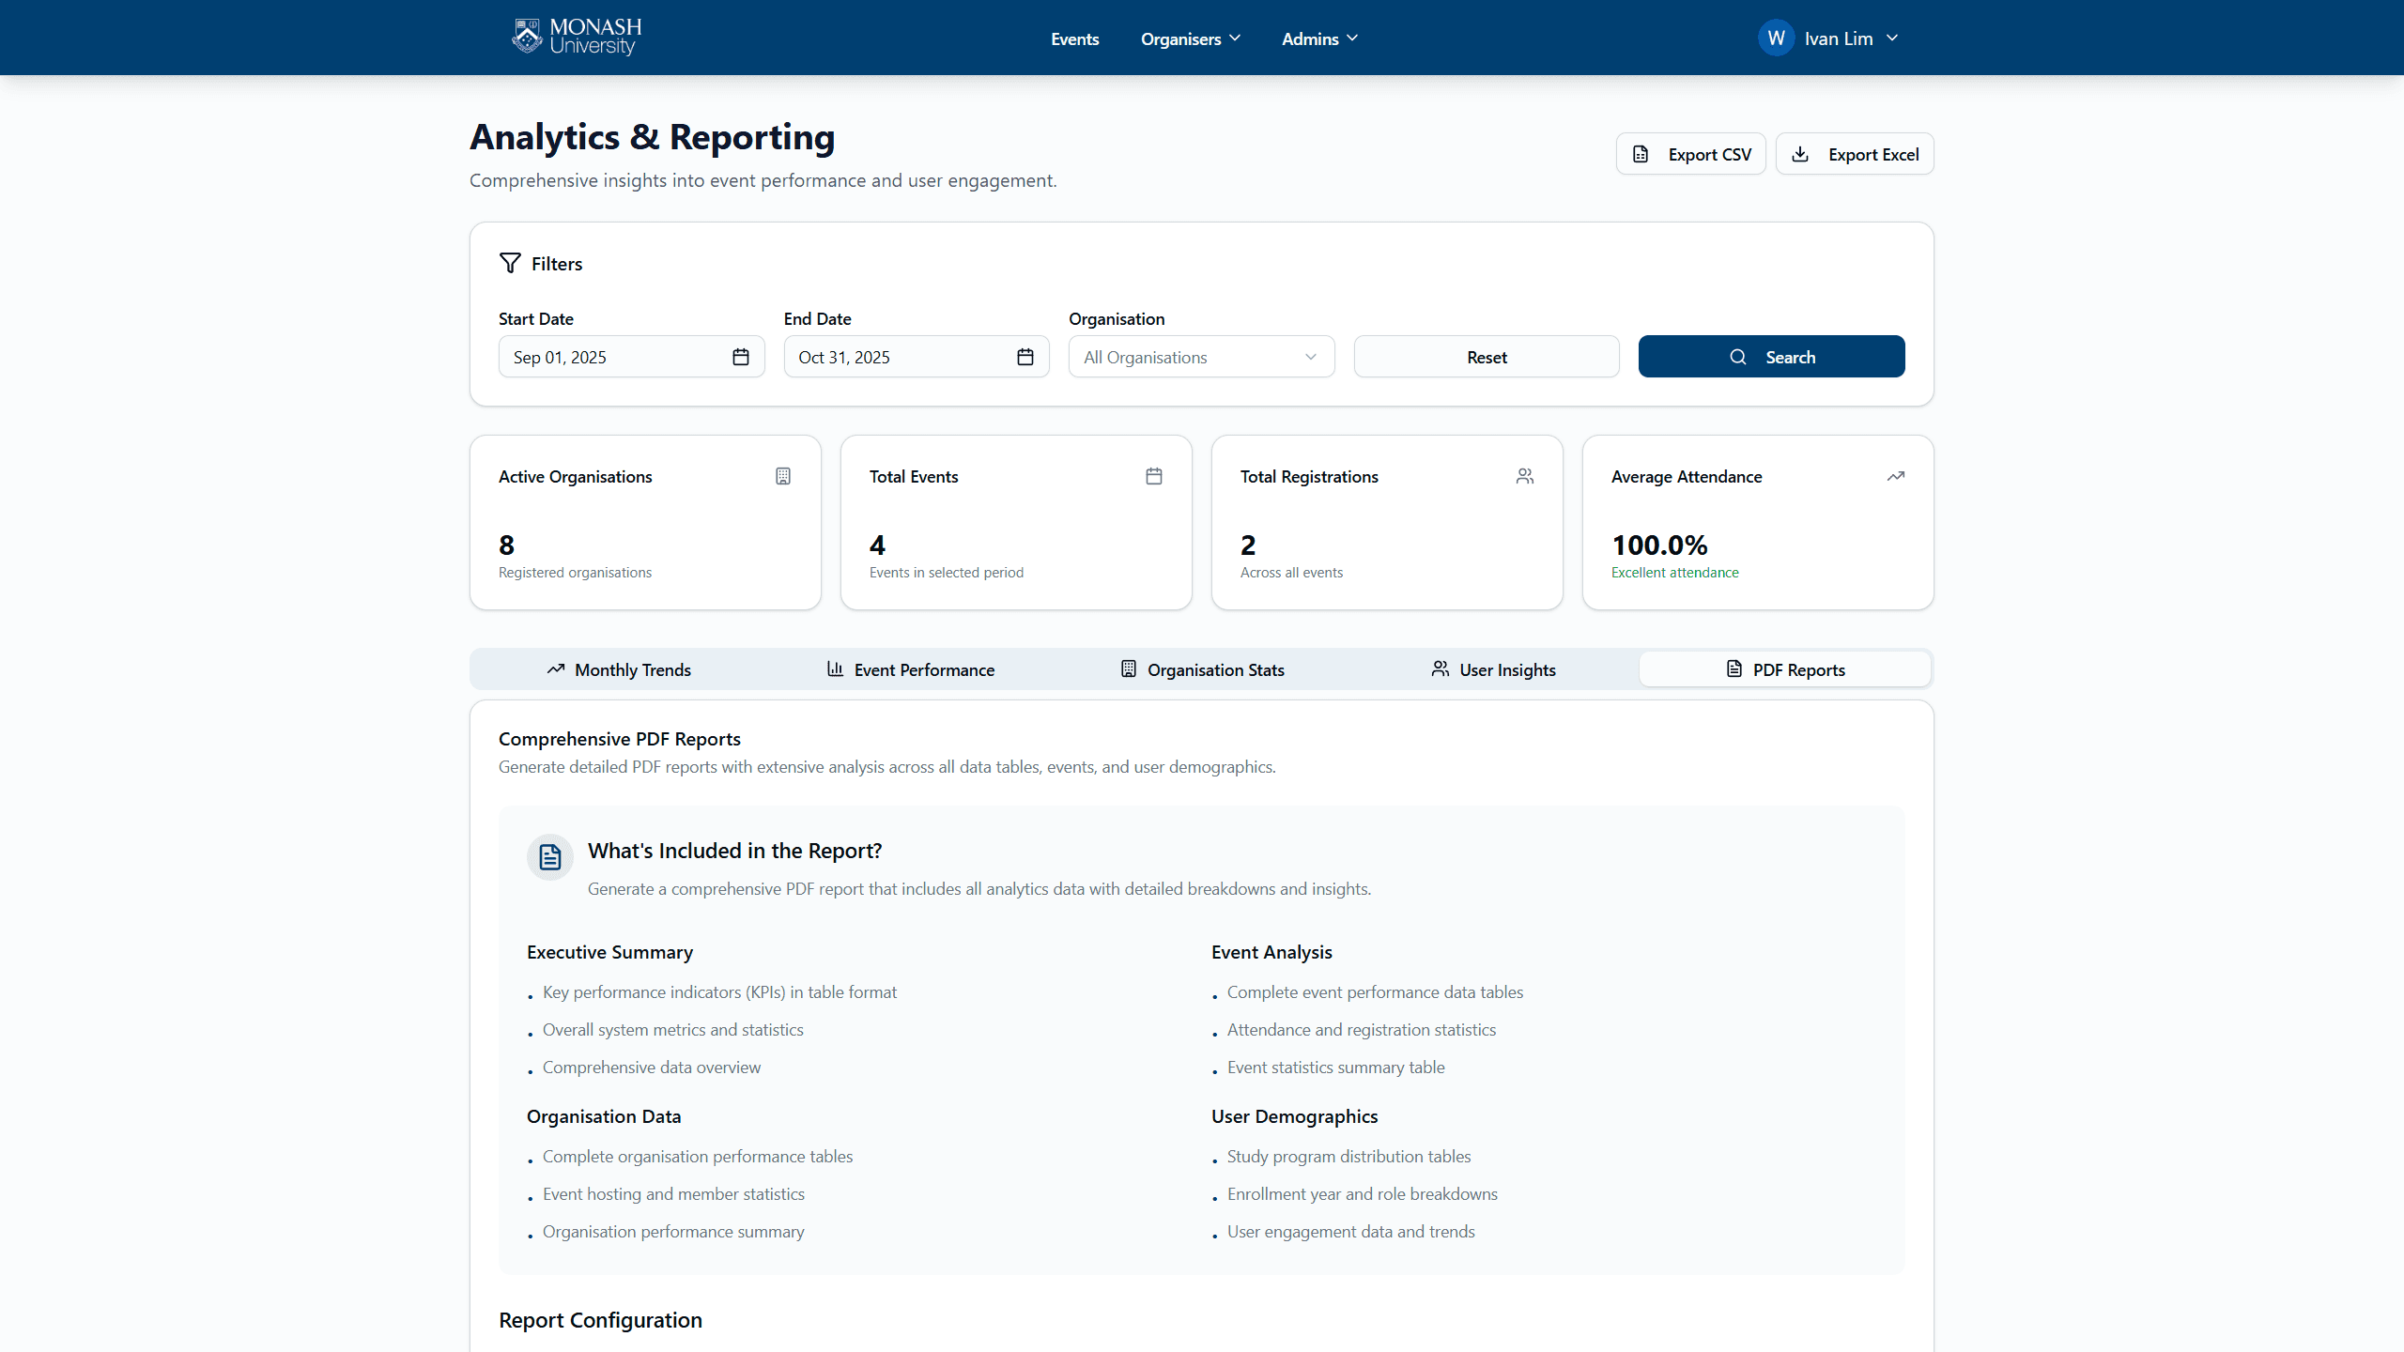
Task: Switch to the Monthly Trends tab
Action: [x=618, y=669]
